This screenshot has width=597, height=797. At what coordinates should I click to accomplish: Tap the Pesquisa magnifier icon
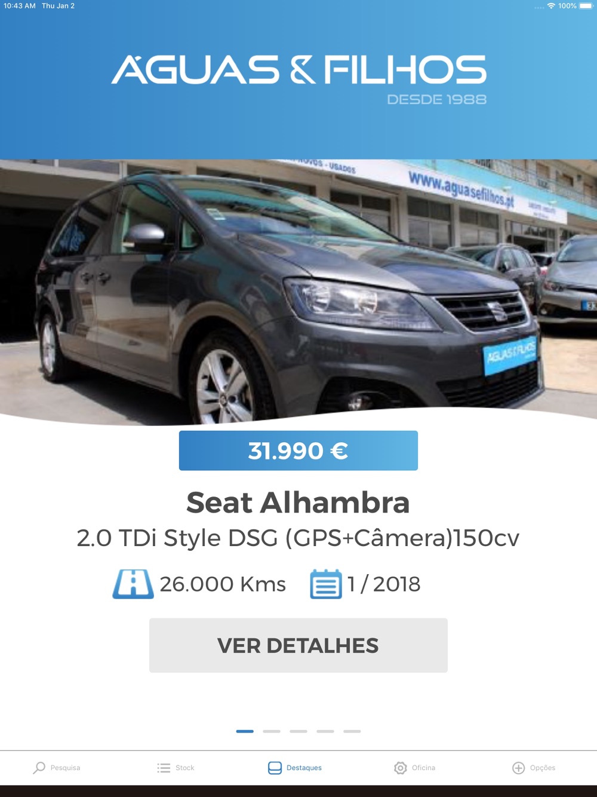(39, 768)
